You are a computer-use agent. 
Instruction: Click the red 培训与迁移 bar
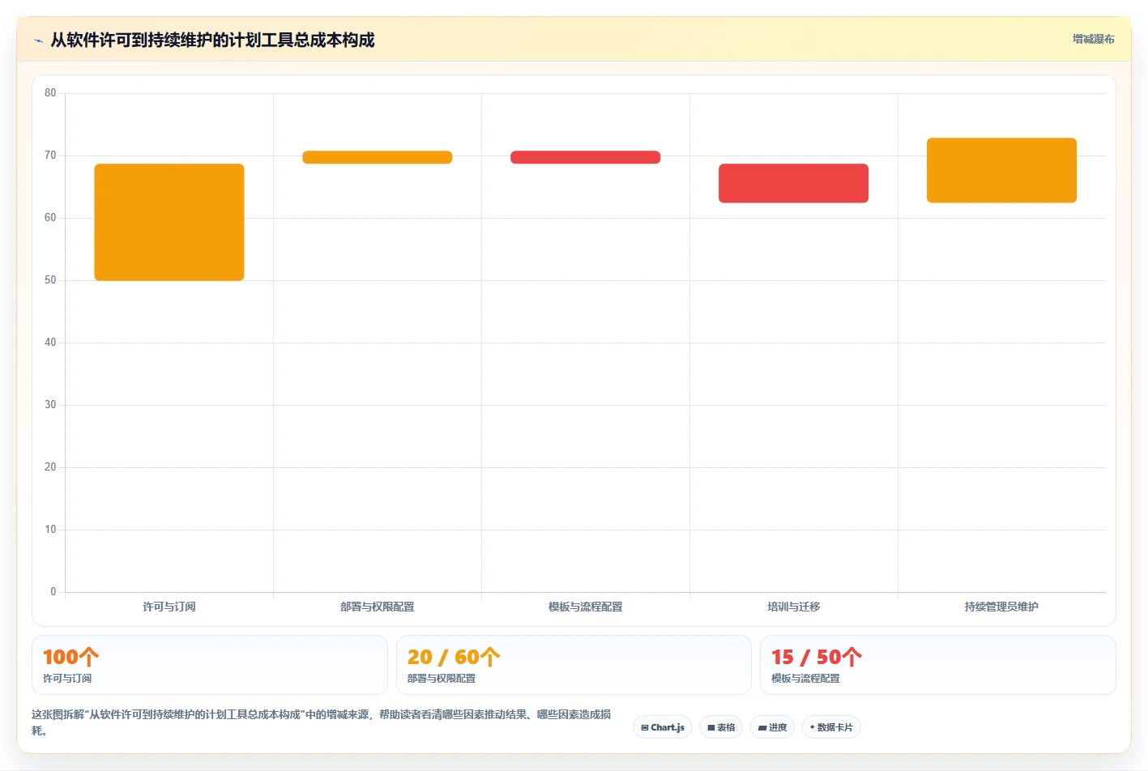(x=794, y=183)
